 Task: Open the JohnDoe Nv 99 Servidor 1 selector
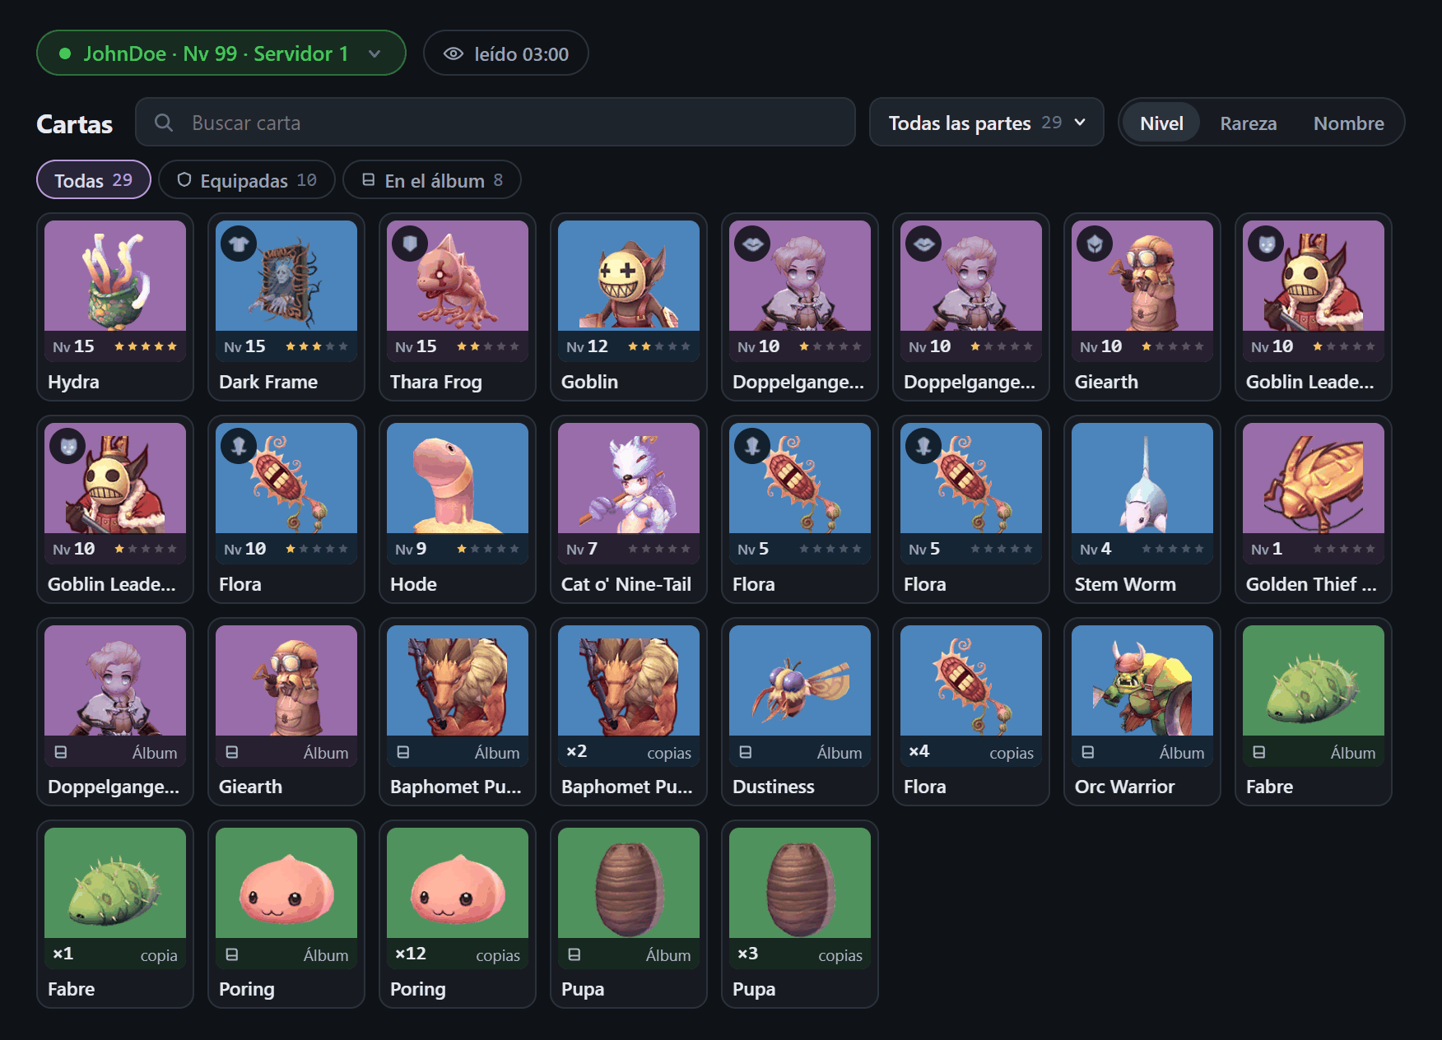point(221,53)
